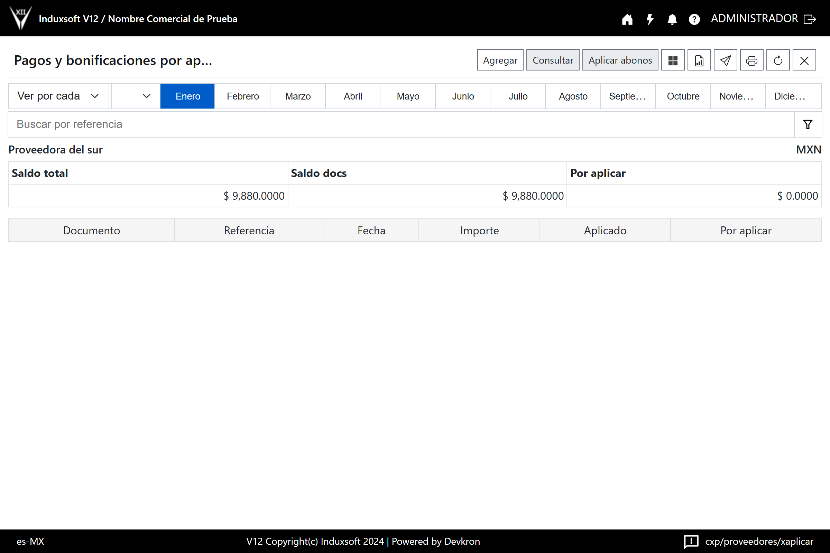Select the Agosto month tab

573,96
